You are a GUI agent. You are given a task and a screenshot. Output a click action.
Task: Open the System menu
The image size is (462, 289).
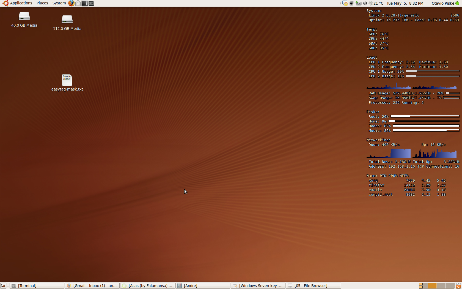point(59,3)
